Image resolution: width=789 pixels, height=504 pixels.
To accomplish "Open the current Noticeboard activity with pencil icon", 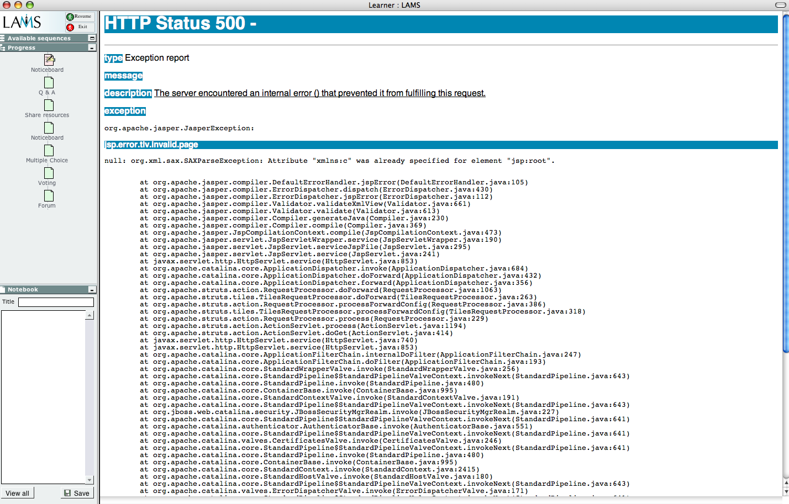I will tap(49, 60).
